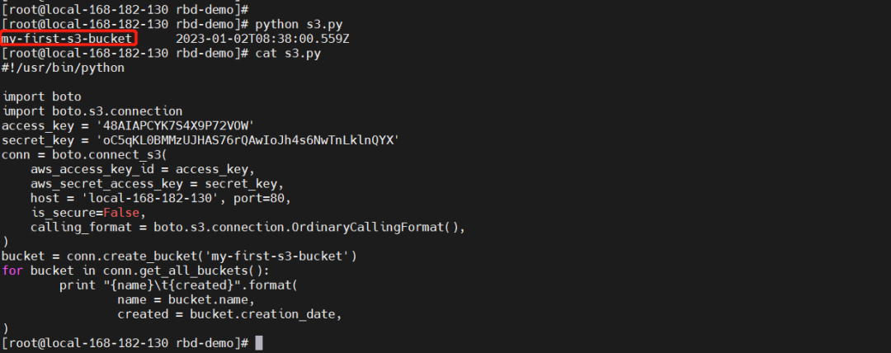Click the terminal cursor block at the last prompt

coord(259,342)
